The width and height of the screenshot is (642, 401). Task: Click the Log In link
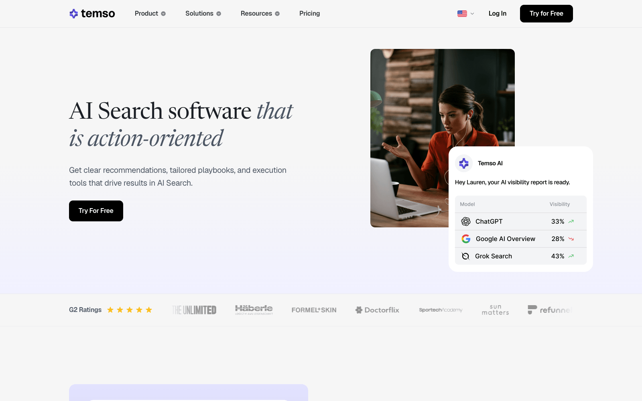pos(498,14)
